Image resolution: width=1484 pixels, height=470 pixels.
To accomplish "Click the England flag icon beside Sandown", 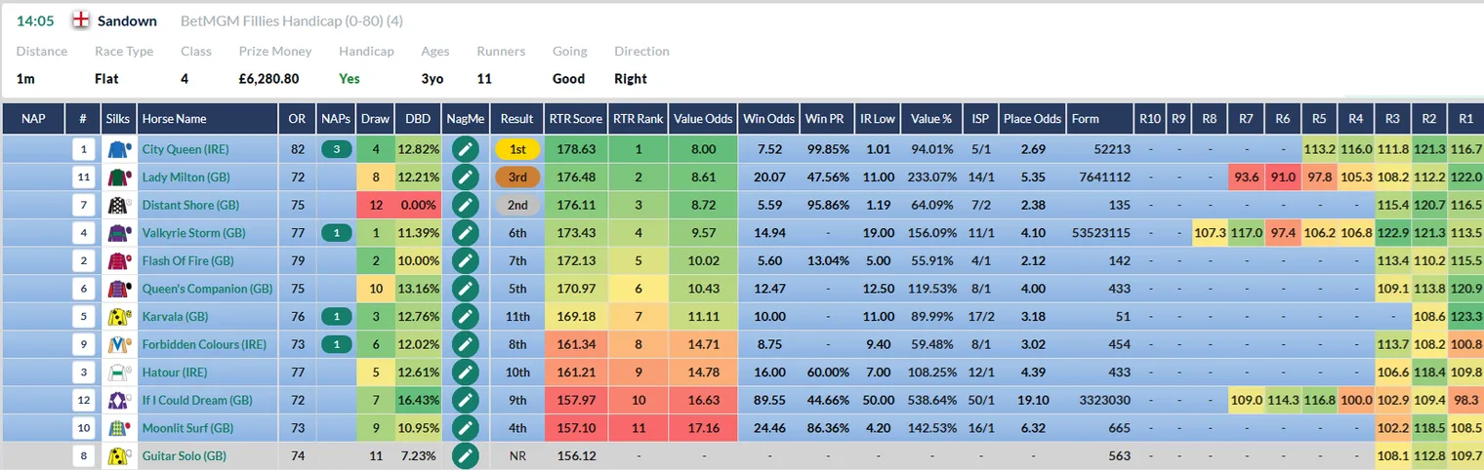I will pos(82,20).
